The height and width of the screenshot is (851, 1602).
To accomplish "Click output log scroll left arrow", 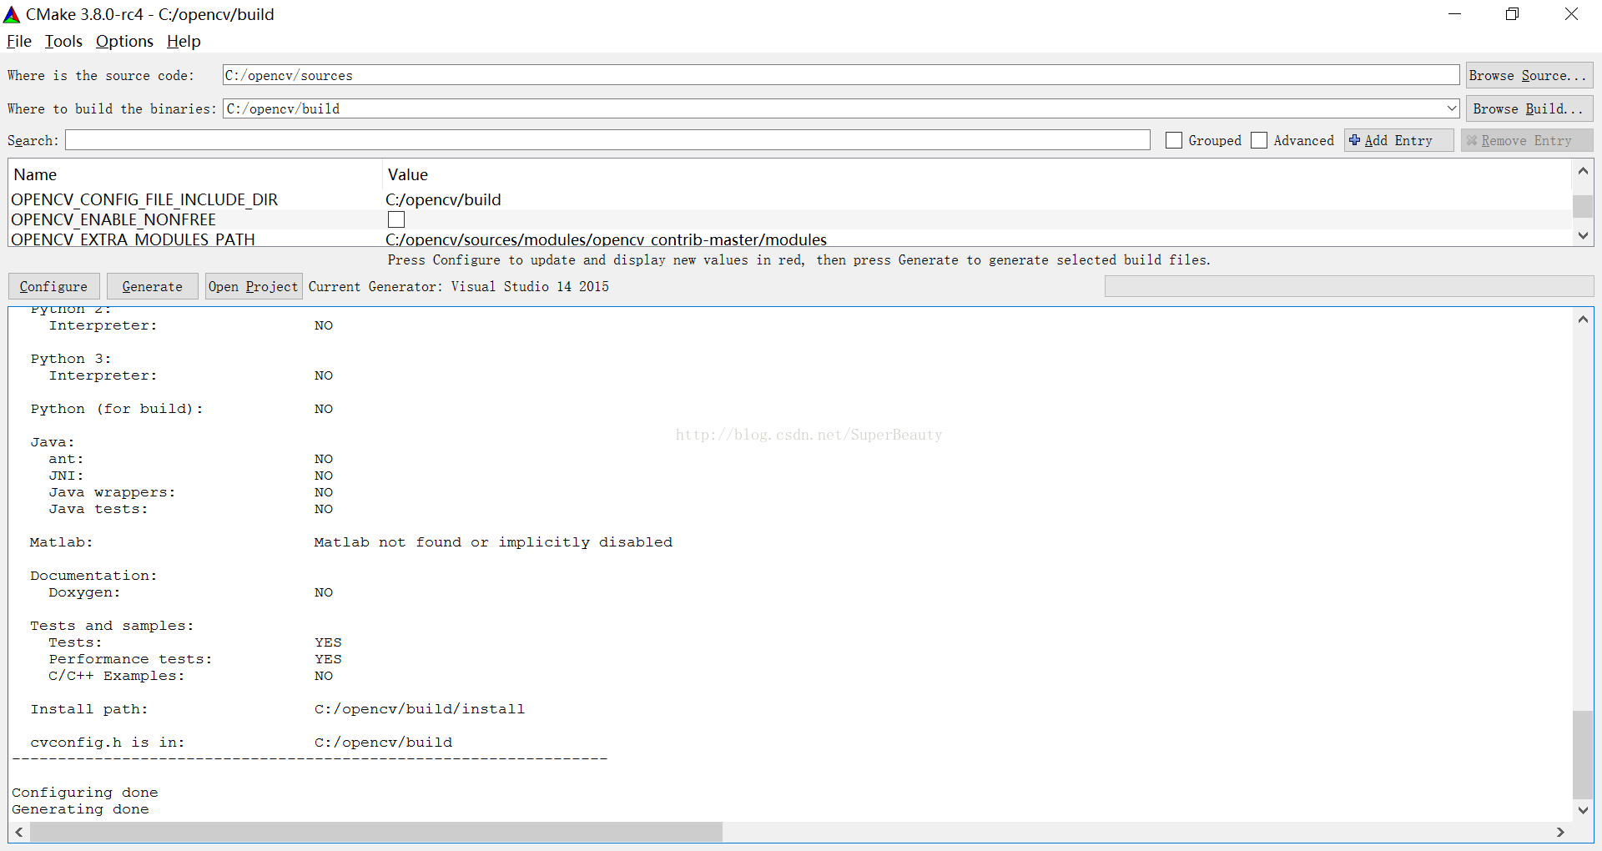I will pyautogui.click(x=19, y=832).
